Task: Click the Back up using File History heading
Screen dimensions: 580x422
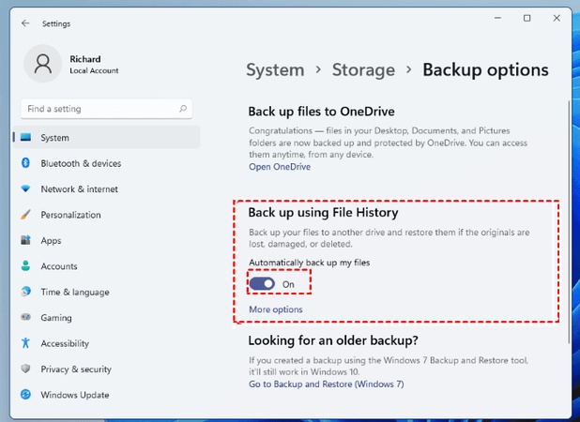Action: 323,213
